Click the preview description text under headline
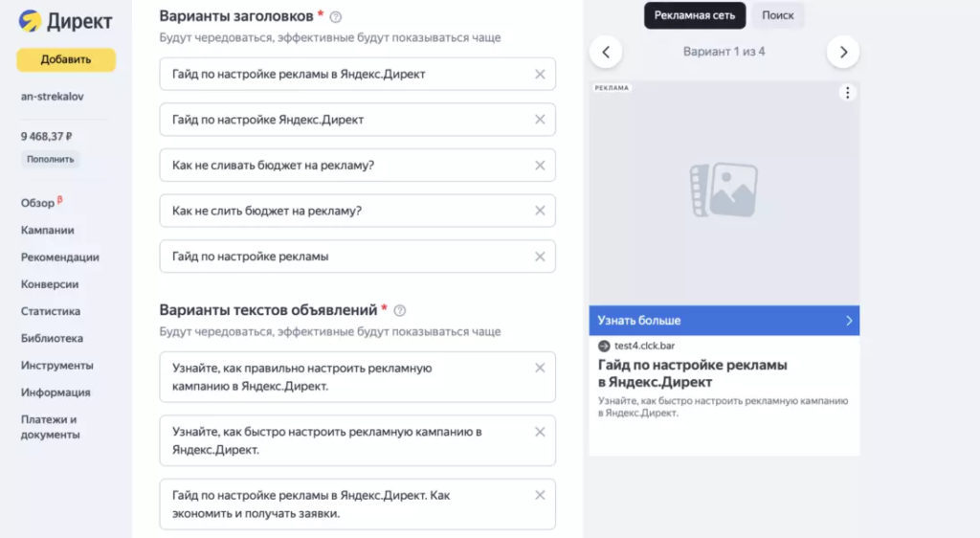This screenshot has height=538, width=980. tap(724, 407)
